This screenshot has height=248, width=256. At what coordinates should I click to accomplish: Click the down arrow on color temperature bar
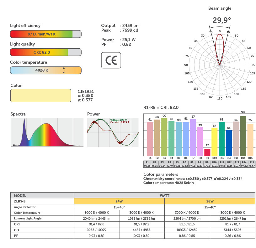click(x=64, y=73)
